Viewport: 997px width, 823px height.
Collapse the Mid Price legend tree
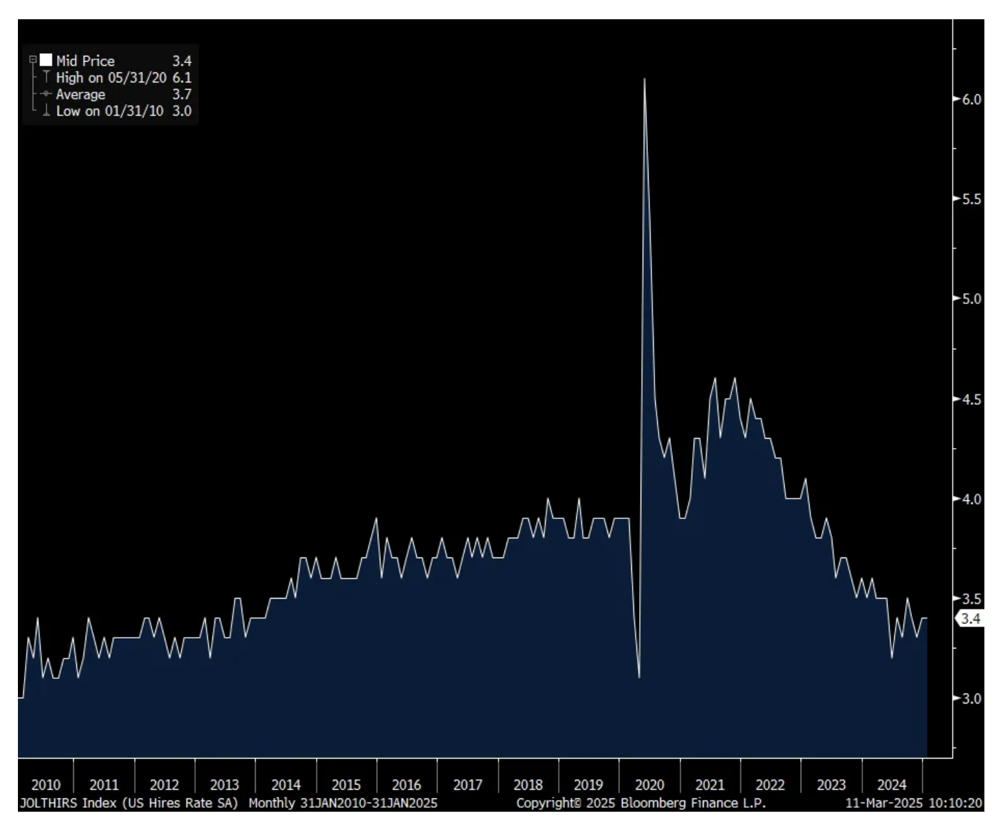click(33, 60)
